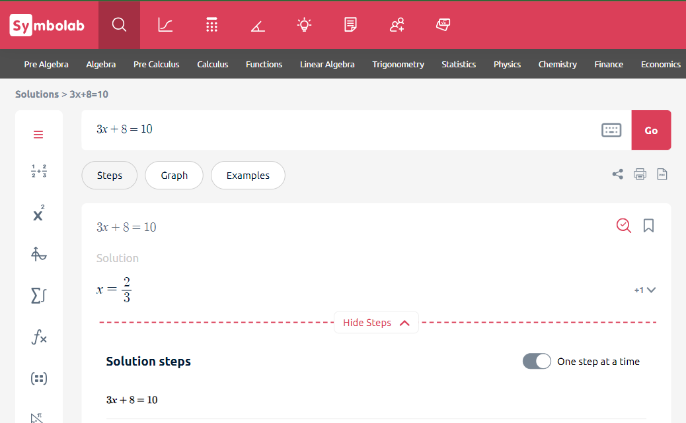Open the Pre Calculus menu
The width and height of the screenshot is (686, 423).
click(x=157, y=64)
